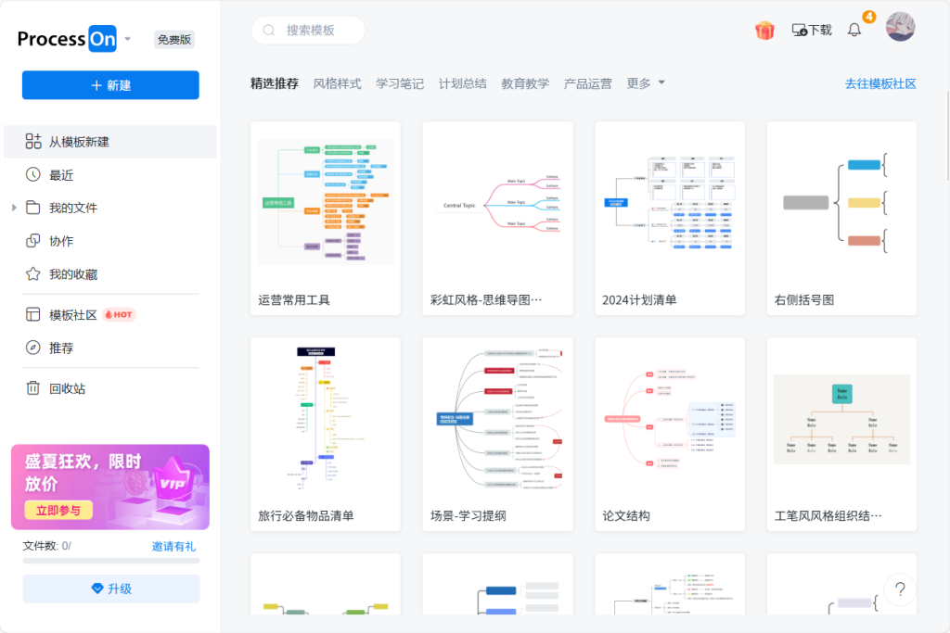950x633 pixels.
Task: Click the 旅行必备物品清单 card title
Action: pos(306,516)
